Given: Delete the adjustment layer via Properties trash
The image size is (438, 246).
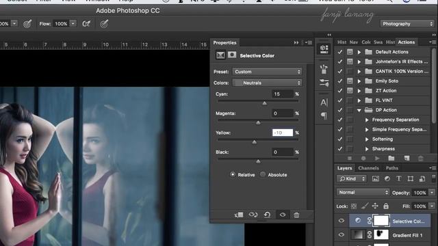Looking at the screenshot, I should pos(296,215).
